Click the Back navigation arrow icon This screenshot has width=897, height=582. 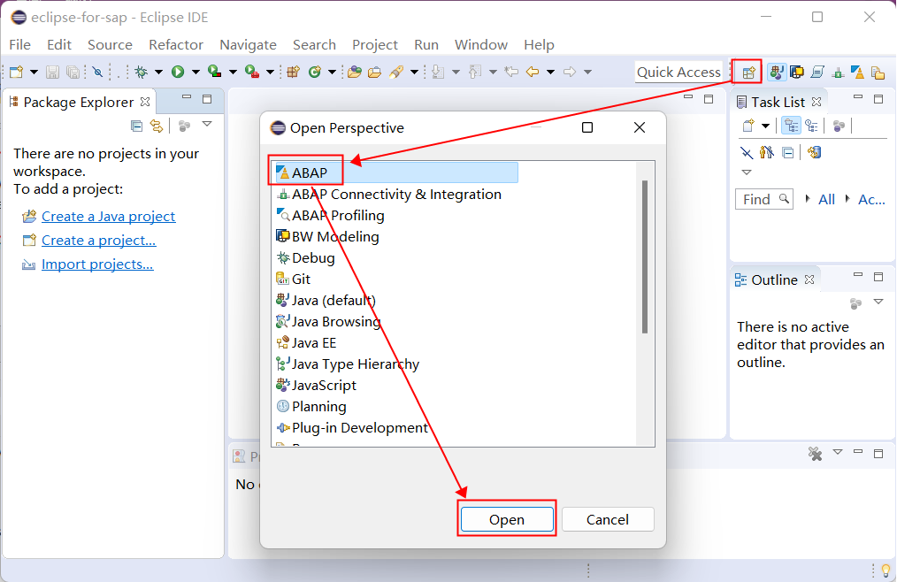point(533,72)
